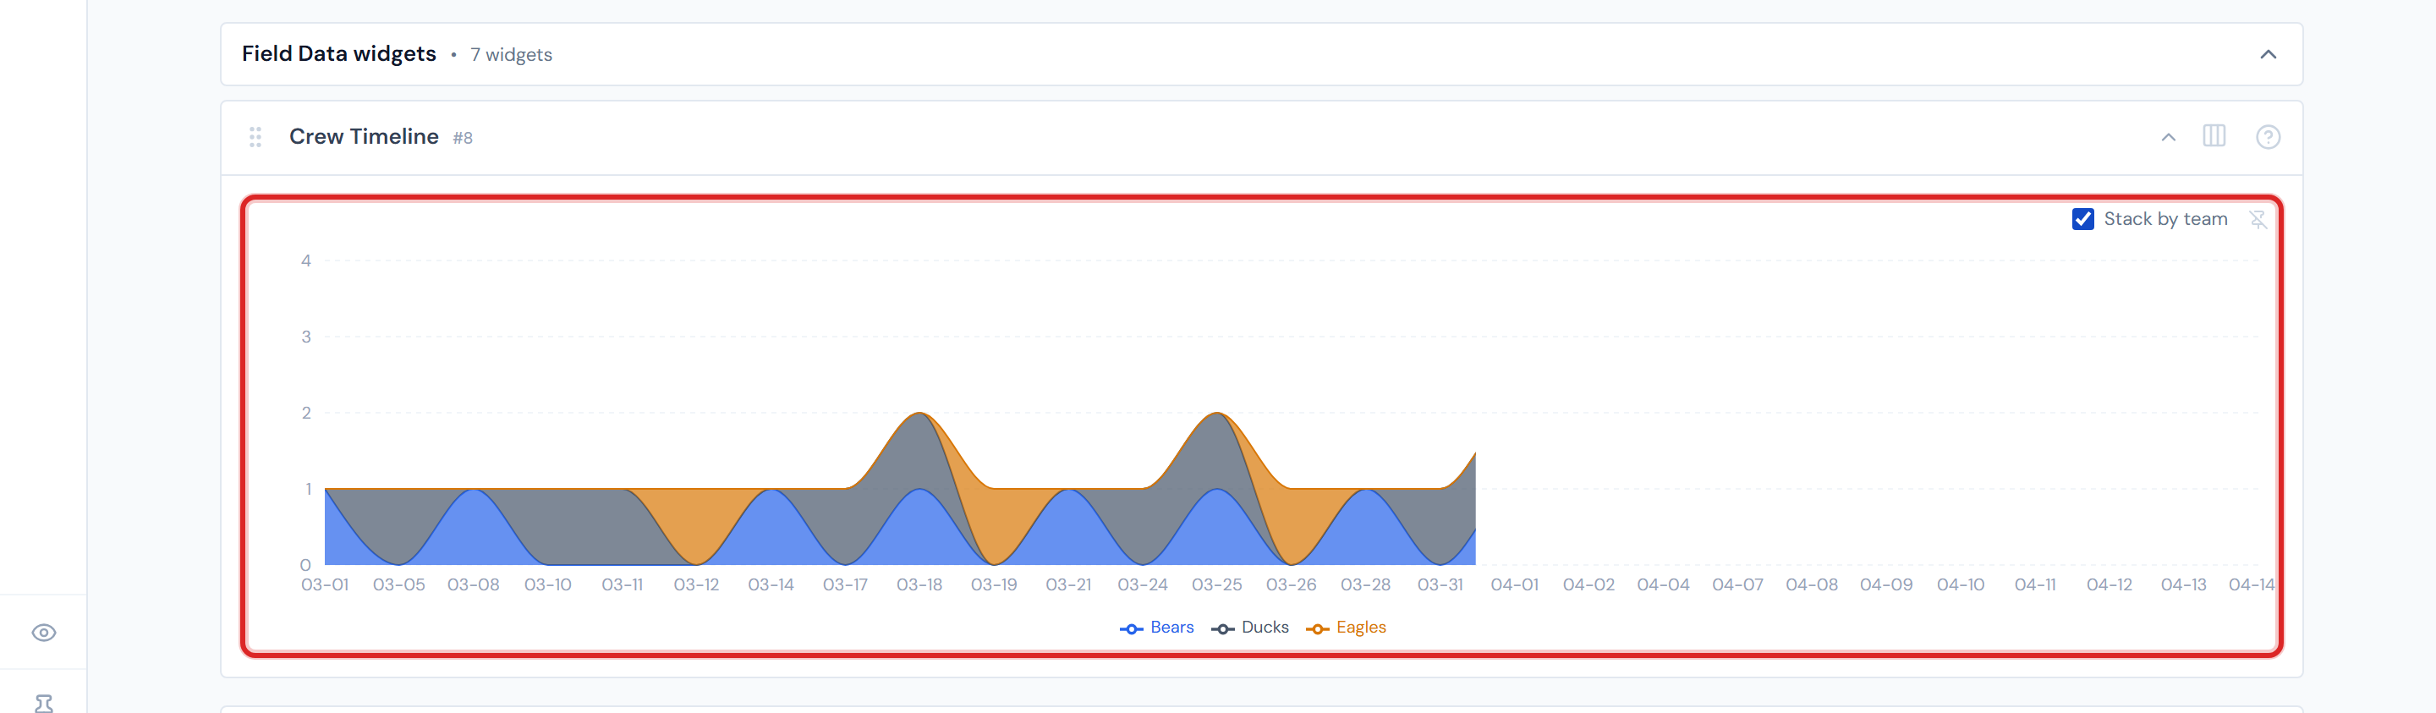Screen dimensions: 2436x713
Task: Collapse the Field Data widgets section
Action: click(x=2268, y=55)
